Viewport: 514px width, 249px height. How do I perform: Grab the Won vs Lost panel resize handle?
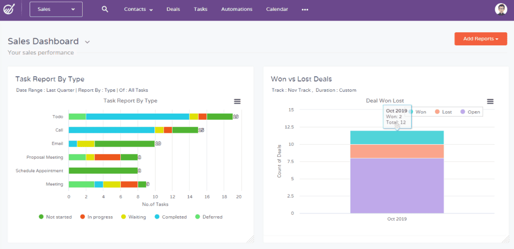[505, 239]
